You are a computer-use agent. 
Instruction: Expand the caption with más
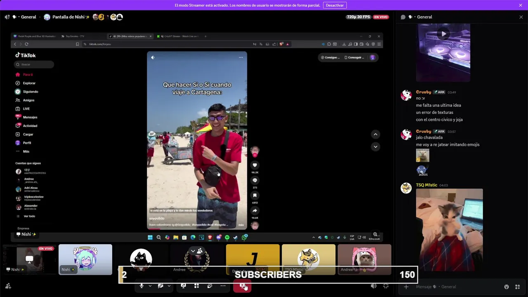point(241,225)
